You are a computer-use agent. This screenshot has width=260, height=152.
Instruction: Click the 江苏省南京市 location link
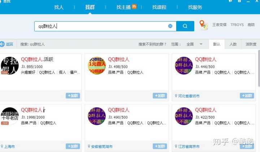[x=189, y=146]
